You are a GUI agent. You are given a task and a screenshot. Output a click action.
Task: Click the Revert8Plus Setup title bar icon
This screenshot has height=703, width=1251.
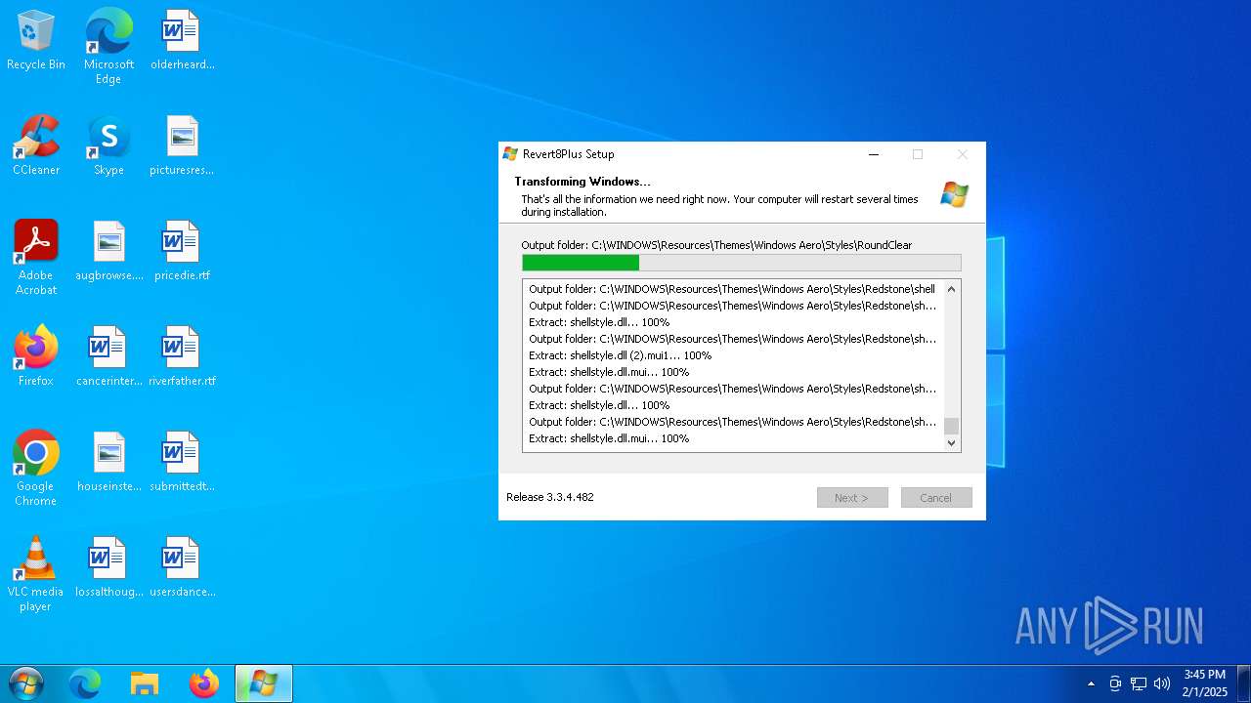click(510, 153)
